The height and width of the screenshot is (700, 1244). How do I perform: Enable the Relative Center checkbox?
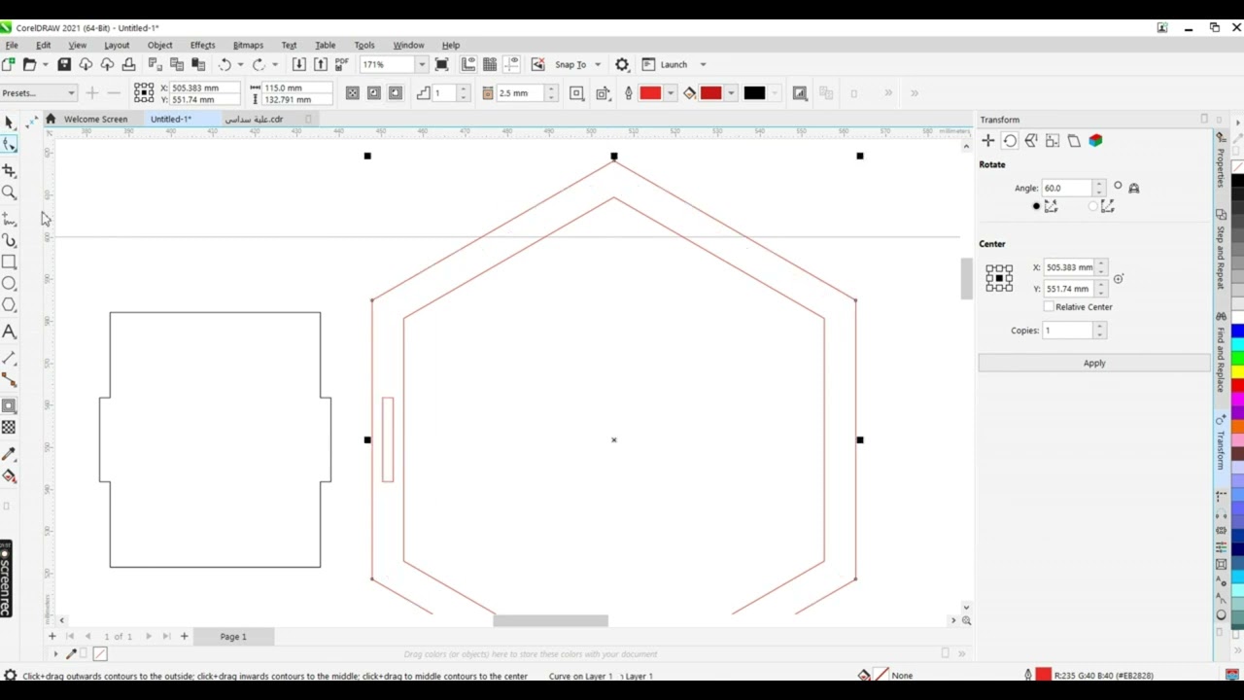tap(1049, 307)
